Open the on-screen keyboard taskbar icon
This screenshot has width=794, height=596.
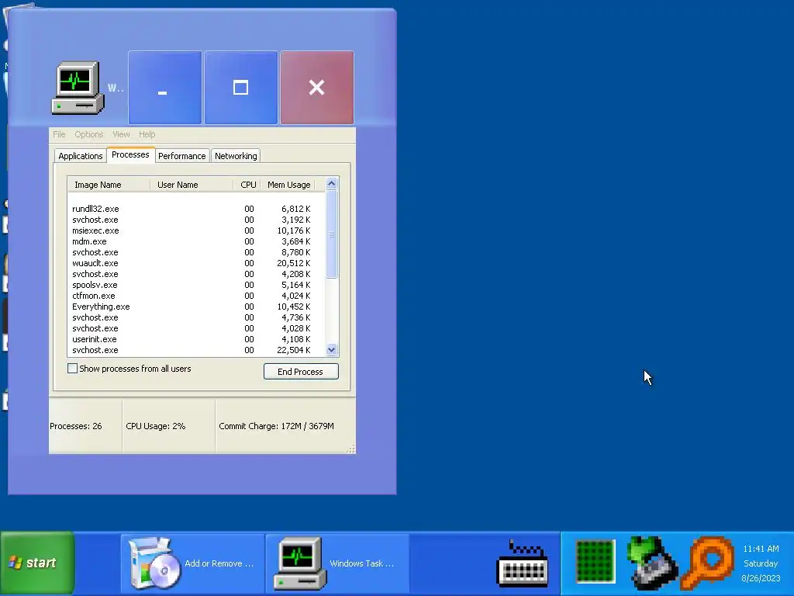point(523,563)
